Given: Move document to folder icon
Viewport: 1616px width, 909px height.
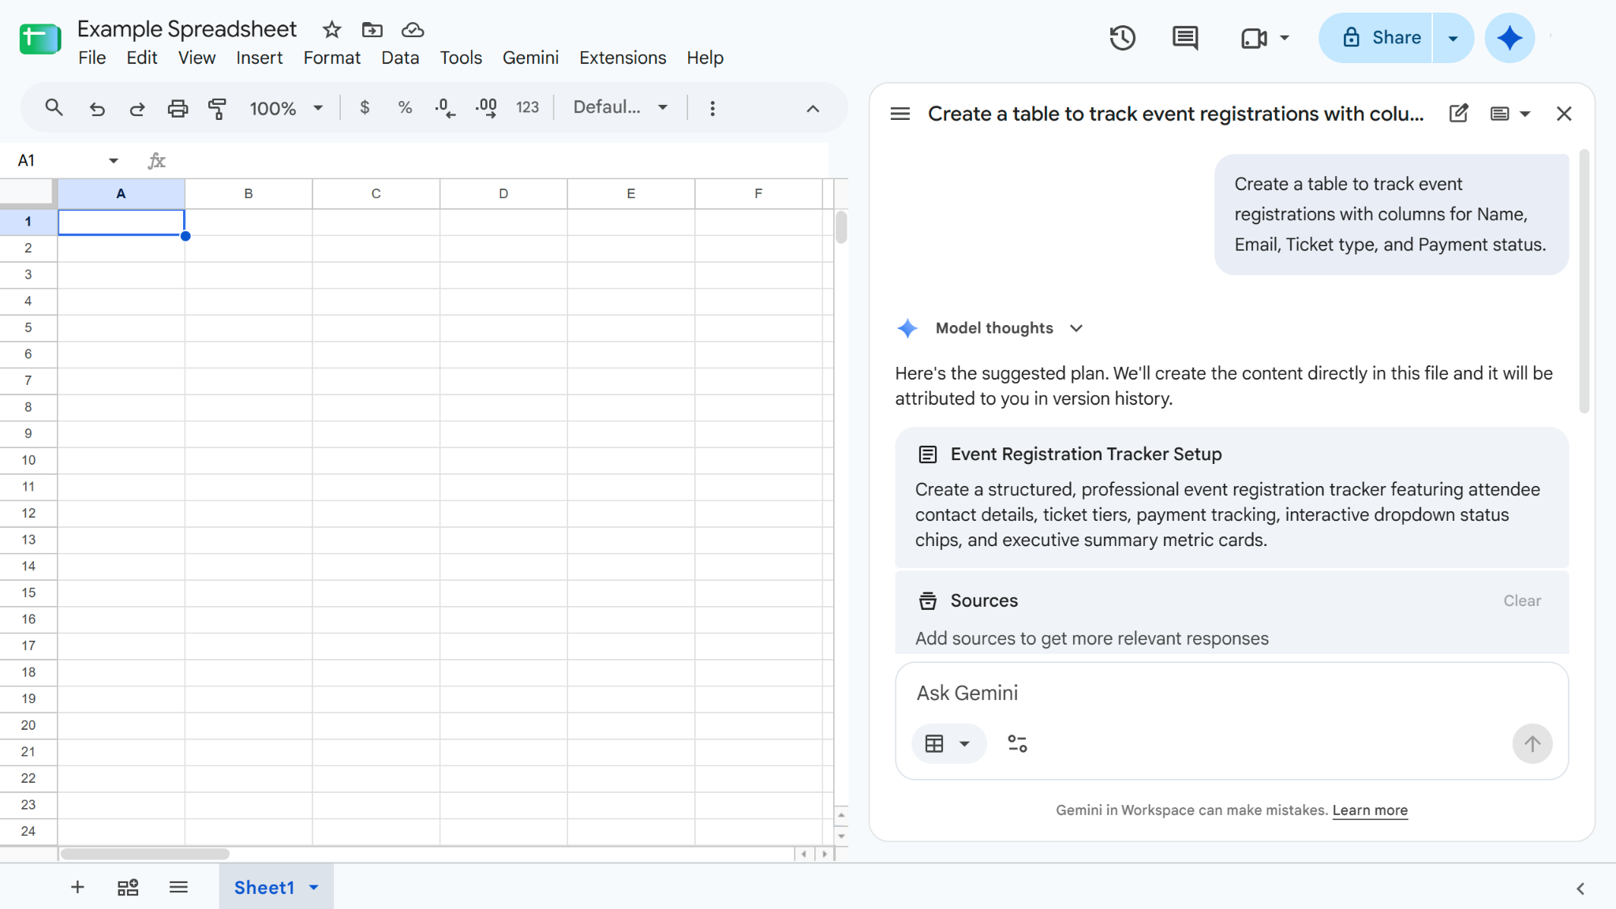Looking at the screenshot, I should (x=372, y=30).
